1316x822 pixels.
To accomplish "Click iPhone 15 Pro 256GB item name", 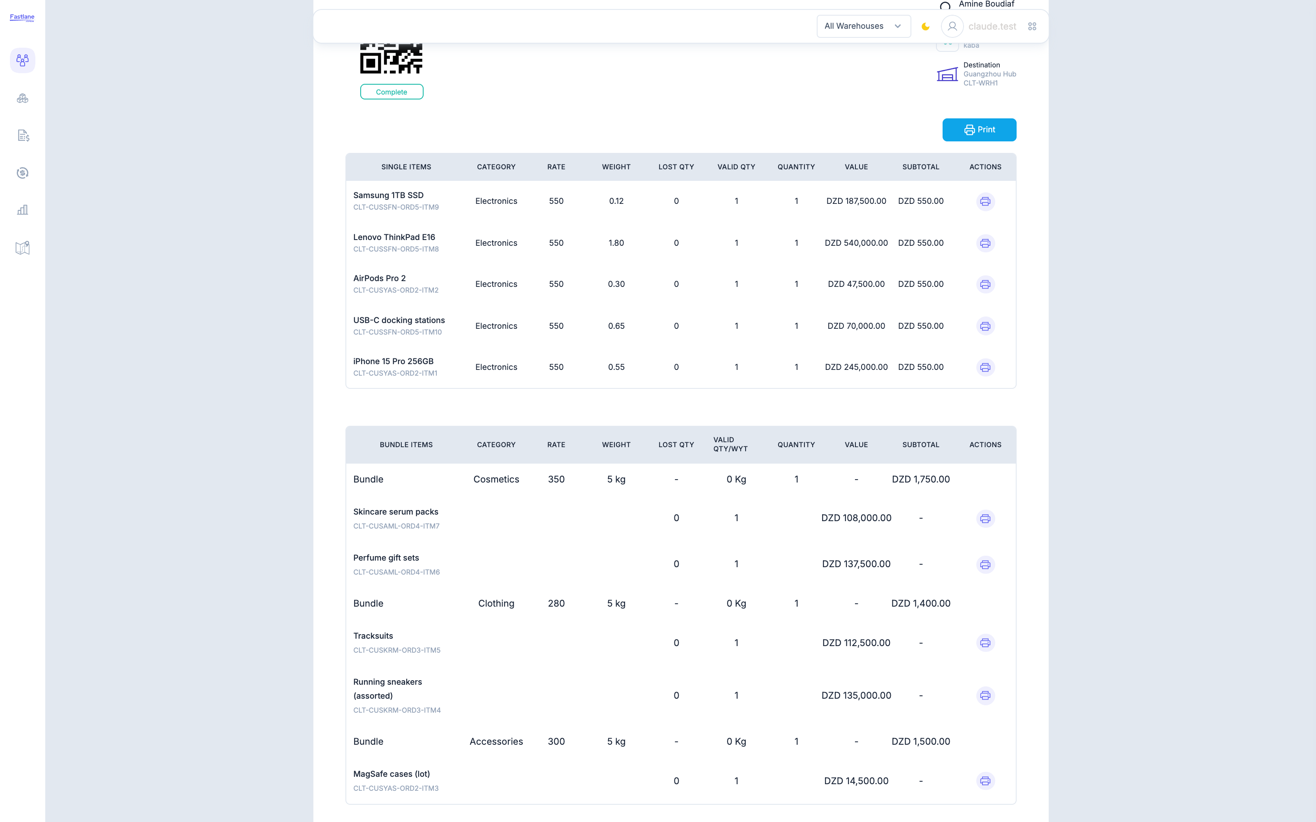I will (393, 362).
